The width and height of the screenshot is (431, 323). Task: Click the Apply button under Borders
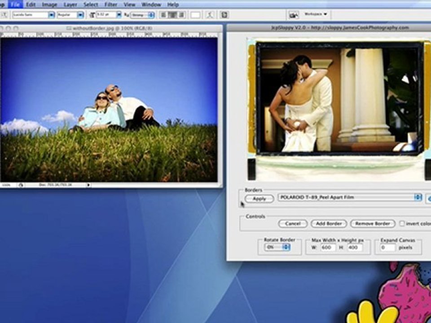(259, 199)
